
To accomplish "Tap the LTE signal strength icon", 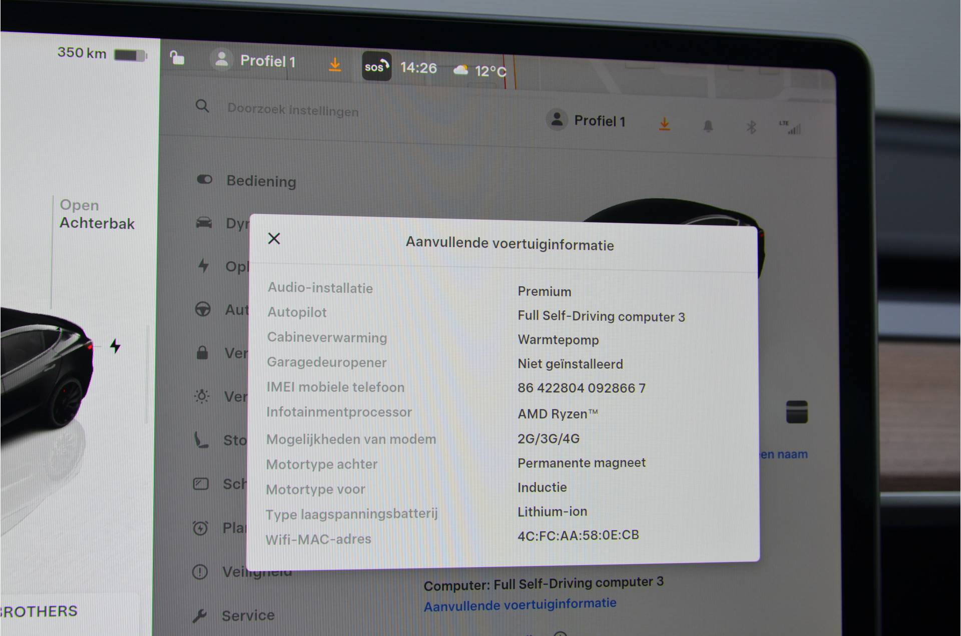I will [791, 128].
